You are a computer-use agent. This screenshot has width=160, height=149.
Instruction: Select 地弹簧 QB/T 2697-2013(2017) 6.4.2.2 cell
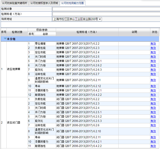[87, 95]
